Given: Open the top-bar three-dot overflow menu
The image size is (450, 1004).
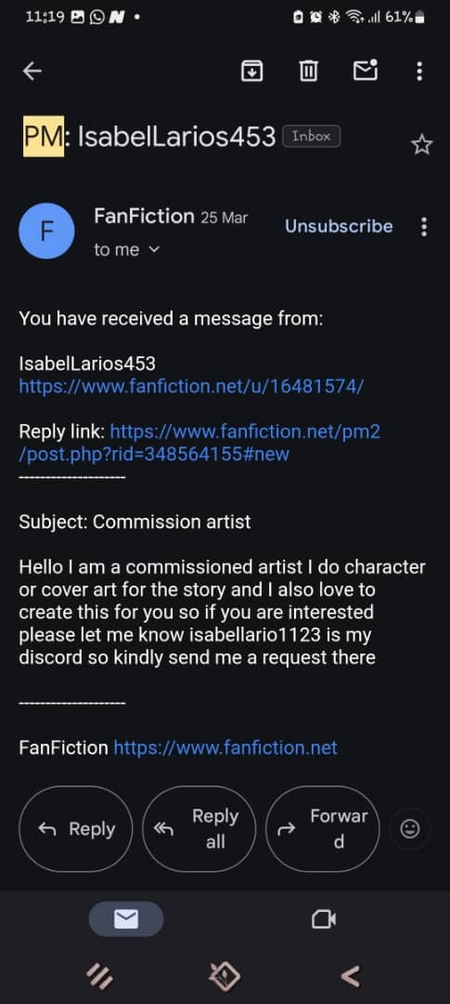Looking at the screenshot, I should 419,71.
